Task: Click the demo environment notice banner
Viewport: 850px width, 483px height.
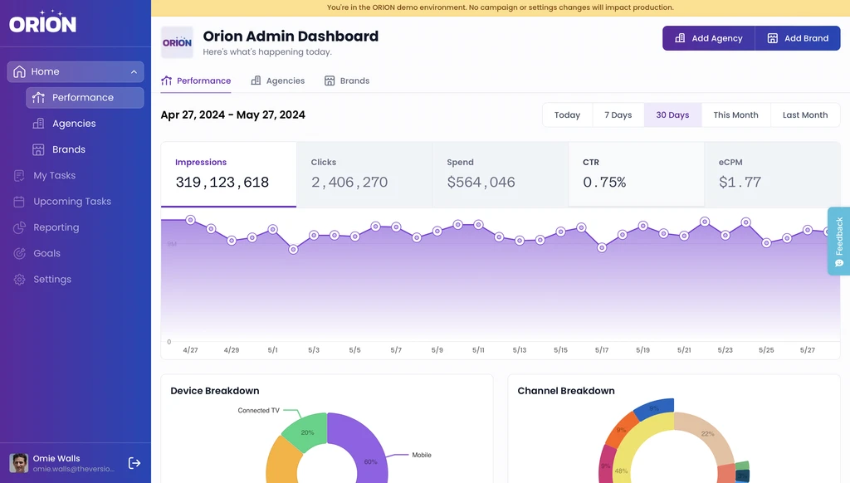Action: [x=501, y=7]
